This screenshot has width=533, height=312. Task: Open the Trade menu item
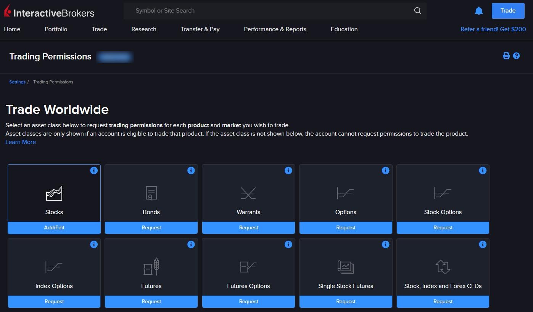coord(99,29)
